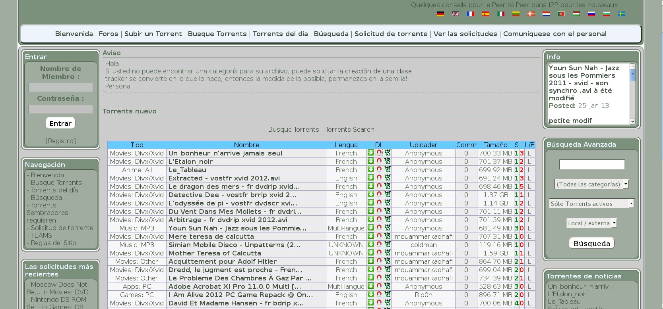Open the Registro link
The width and height of the screenshot is (663, 309).
click(61, 141)
